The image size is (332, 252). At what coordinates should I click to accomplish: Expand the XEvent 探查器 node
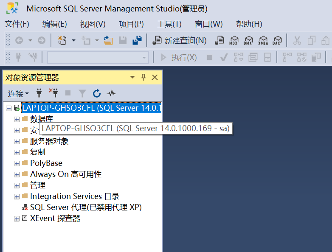(x=17, y=218)
